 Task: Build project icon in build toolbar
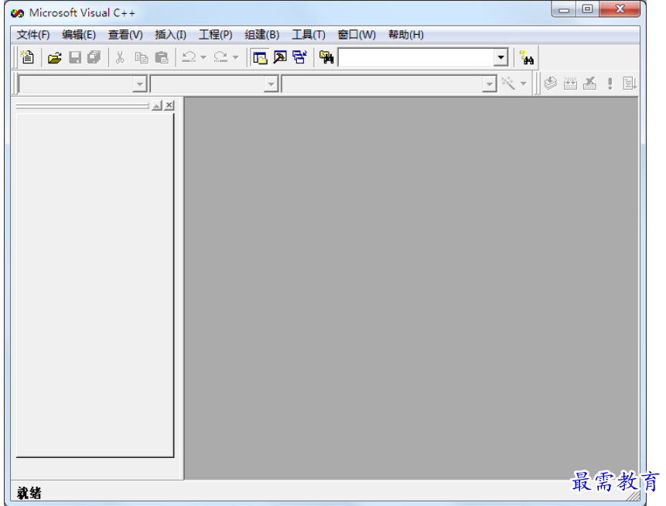[x=570, y=84]
